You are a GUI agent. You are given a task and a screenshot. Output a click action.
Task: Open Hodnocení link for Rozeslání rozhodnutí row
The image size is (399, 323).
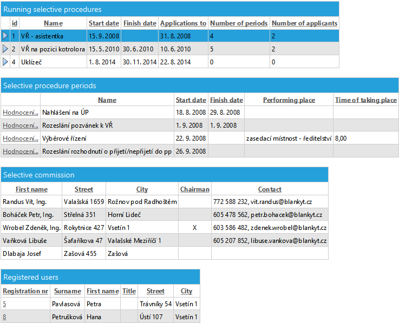[21, 151]
